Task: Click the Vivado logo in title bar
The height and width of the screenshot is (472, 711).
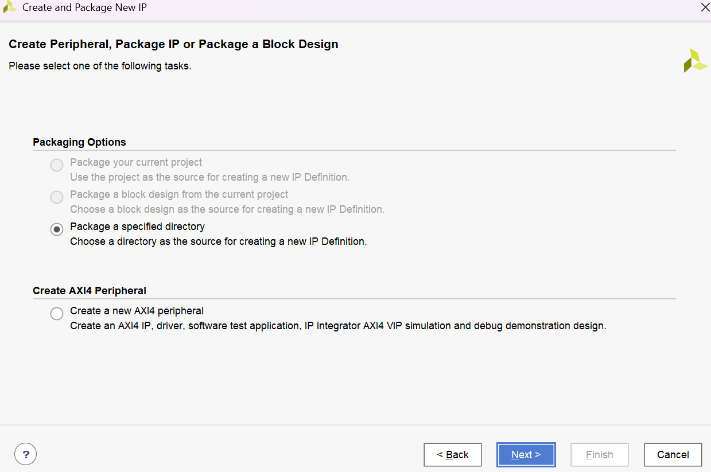Action: (10, 7)
